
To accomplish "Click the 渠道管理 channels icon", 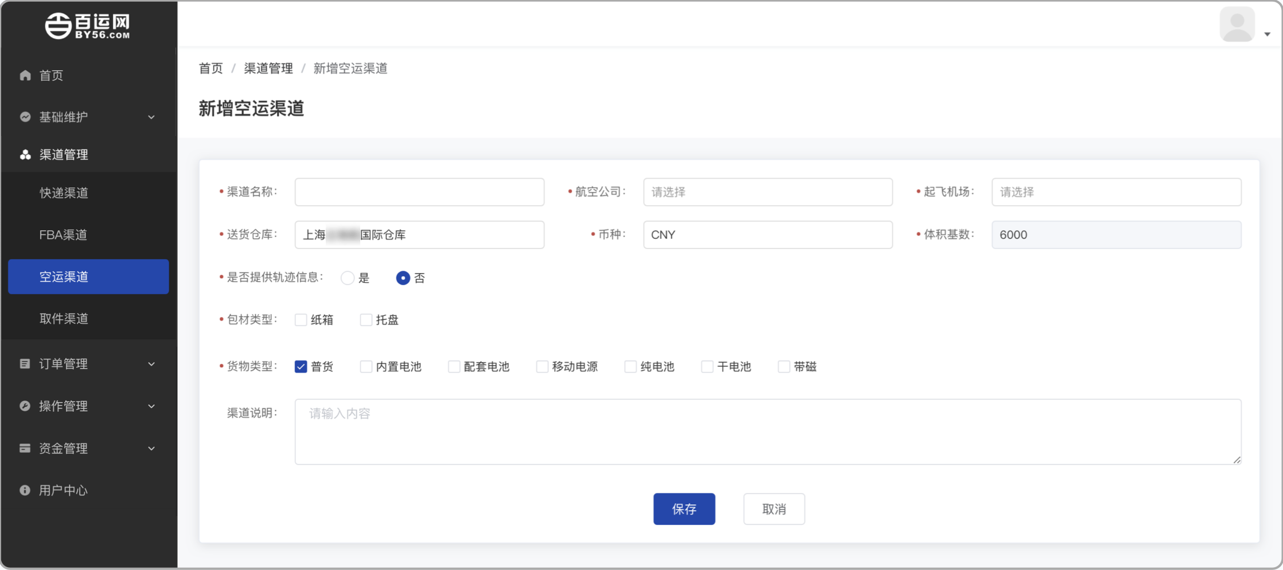I will (x=25, y=154).
